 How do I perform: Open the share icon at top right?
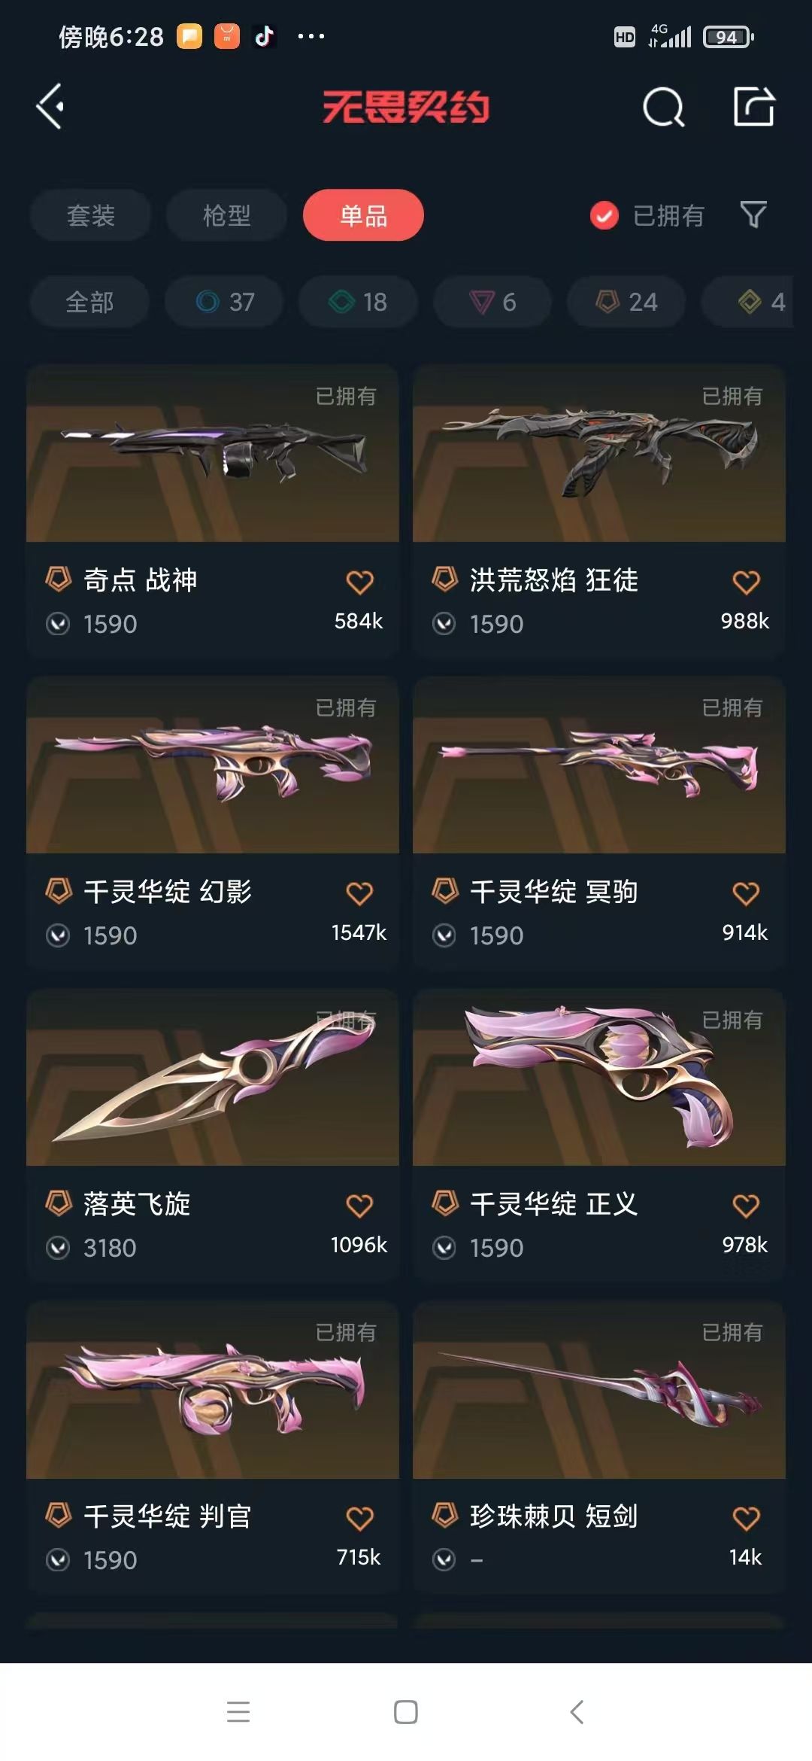pos(754,106)
